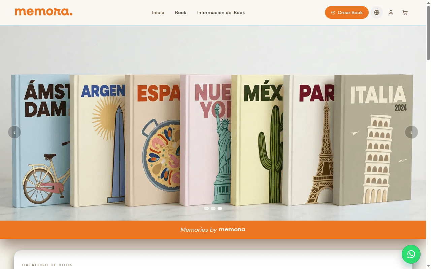Click the Nueva York book cover
This screenshot has width=431, height=269.
coord(206,141)
